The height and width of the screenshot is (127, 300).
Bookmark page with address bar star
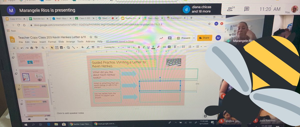(209, 24)
